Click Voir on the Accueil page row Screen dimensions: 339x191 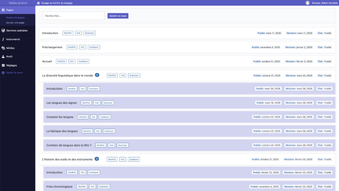click(72, 61)
